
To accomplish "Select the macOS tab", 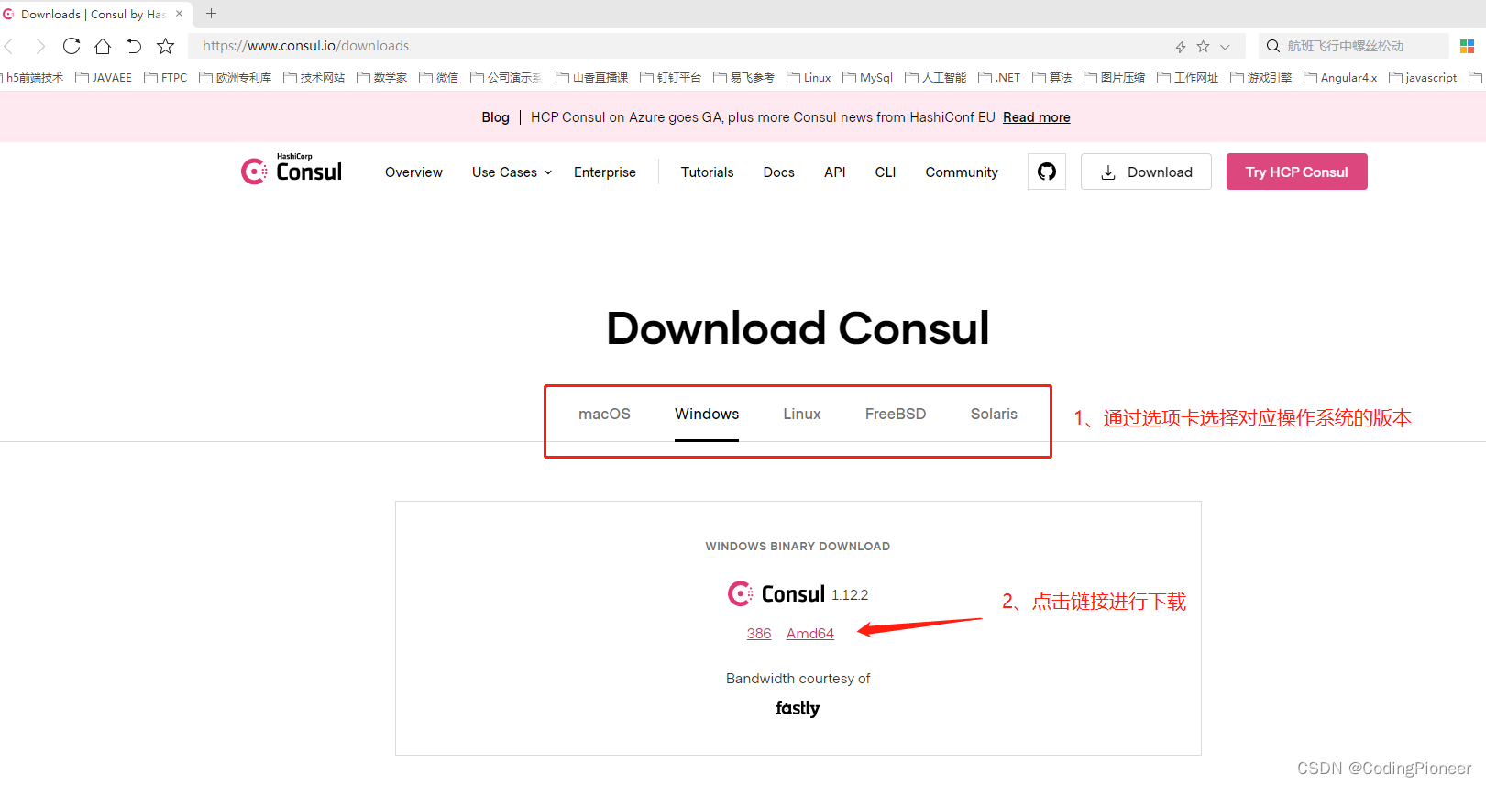I will click(604, 415).
